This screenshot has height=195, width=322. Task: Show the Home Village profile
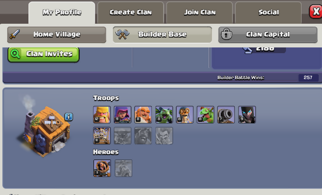[x=57, y=34]
